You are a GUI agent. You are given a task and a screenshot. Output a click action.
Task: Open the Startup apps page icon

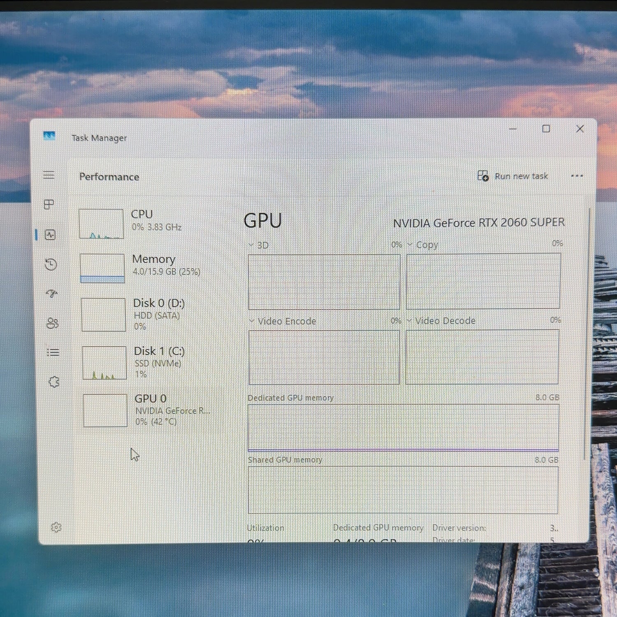click(x=52, y=293)
